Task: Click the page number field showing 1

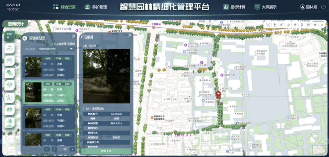Action: click(x=55, y=149)
